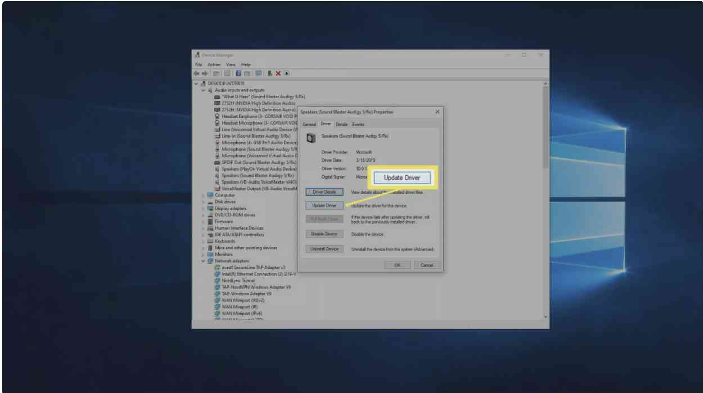Image resolution: width=703 pixels, height=393 pixels.
Task: Click the red X uninstall device icon
Action: pyautogui.click(x=278, y=74)
